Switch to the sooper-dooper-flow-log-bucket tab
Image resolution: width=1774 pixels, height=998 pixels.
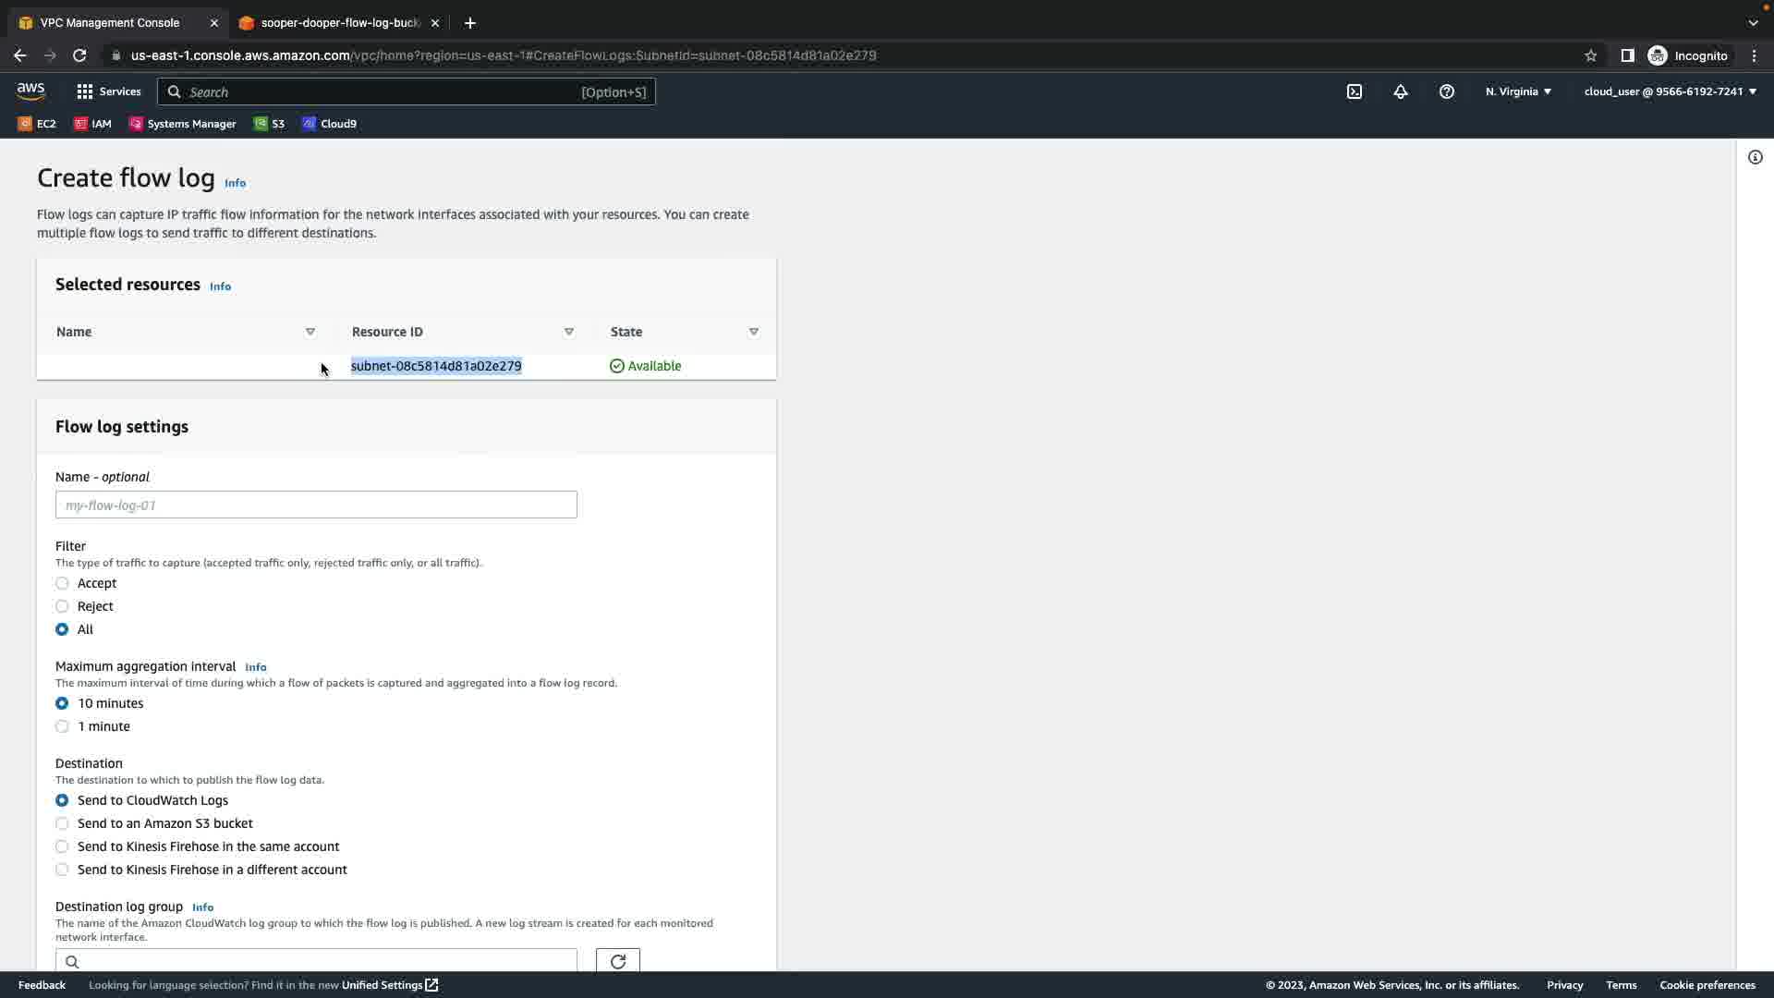pos(338,23)
